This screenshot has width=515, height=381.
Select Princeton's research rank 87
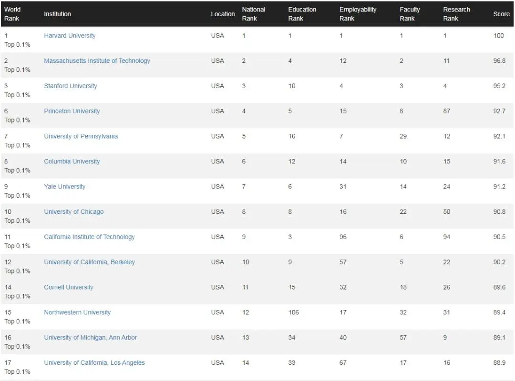[x=446, y=111]
